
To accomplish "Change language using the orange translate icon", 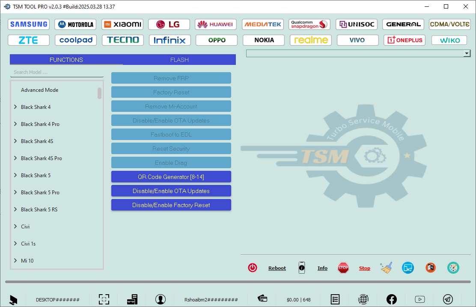I will coord(431,268).
